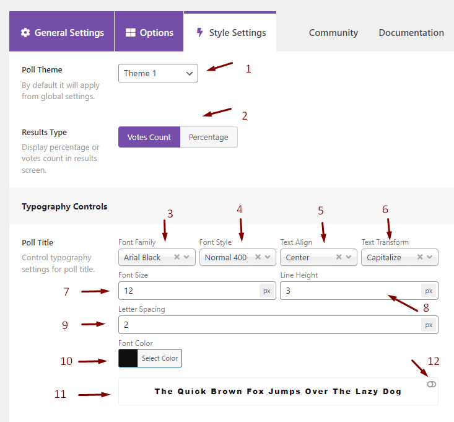Select Percentage results type
The width and height of the screenshot is (454, 422).
coord(209,137)
